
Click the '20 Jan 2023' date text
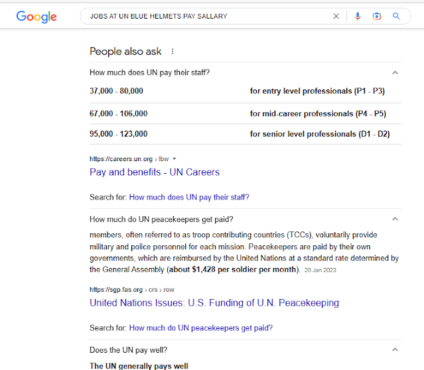click(320, 270)
